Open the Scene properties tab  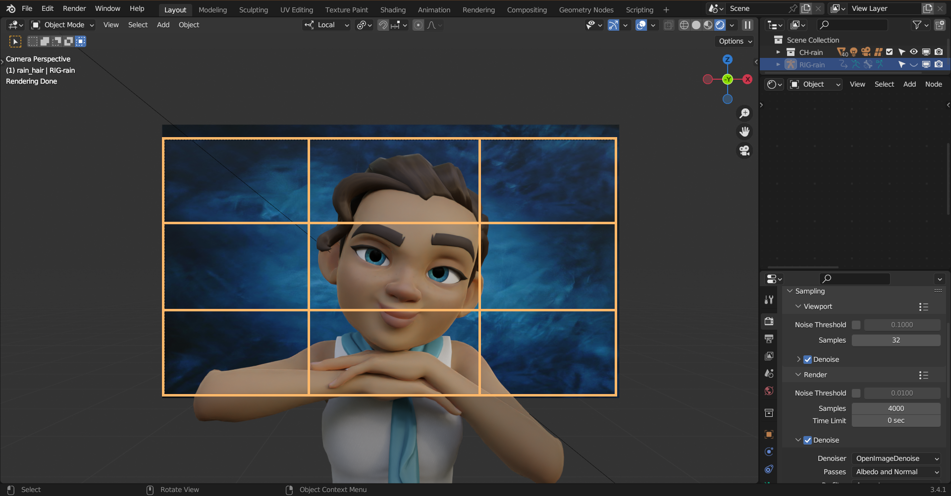click(x=769, y=373)
